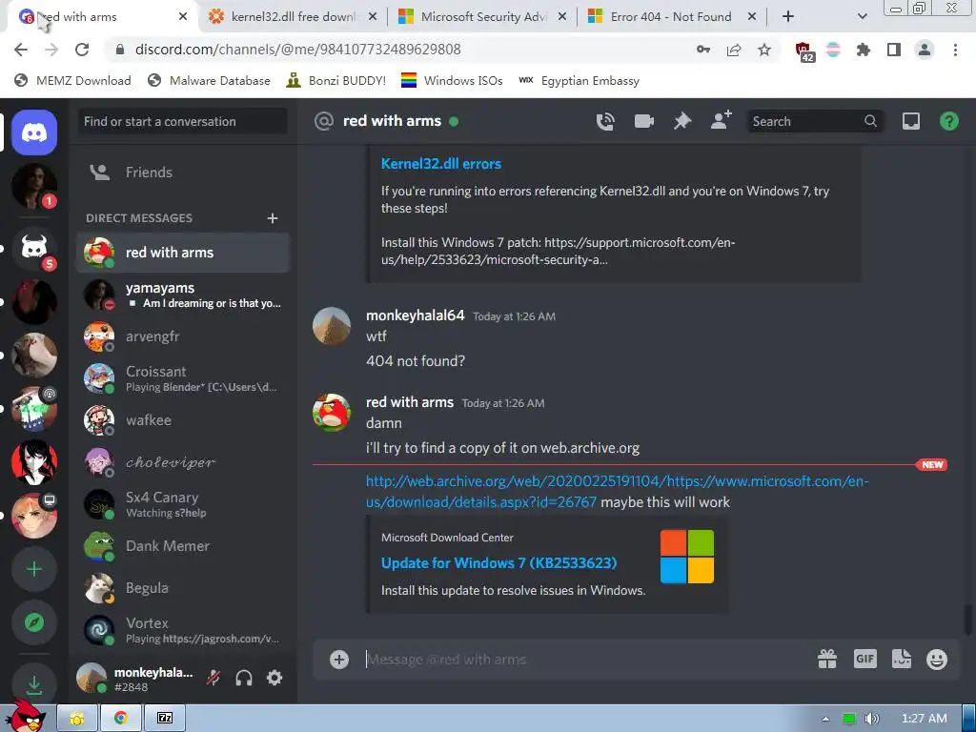This screenshot has width=976, height=732.
Task: Select the red with arms Discord tab
Action: click(x=103, y=17)
